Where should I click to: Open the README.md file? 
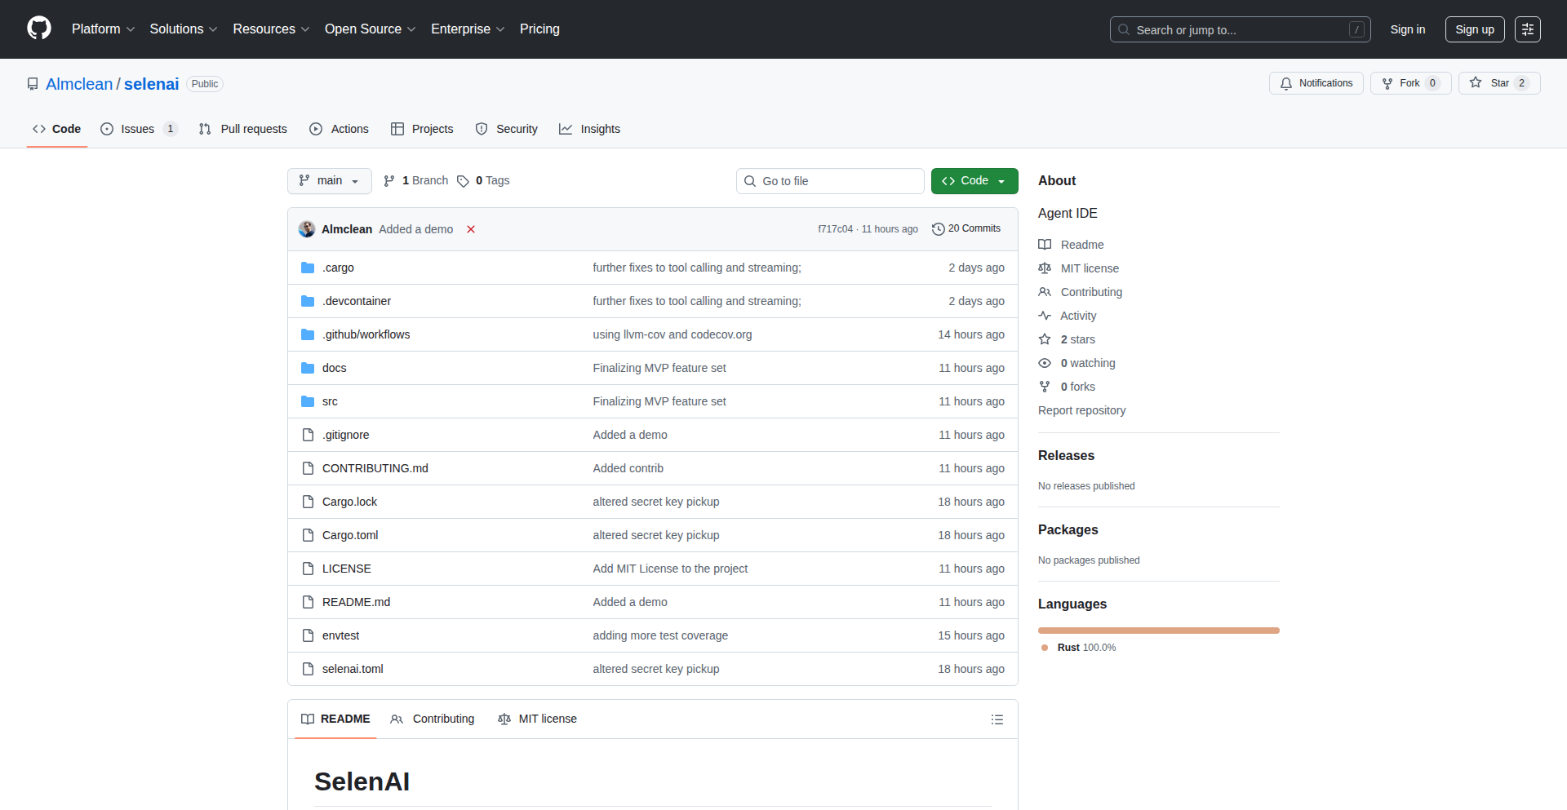356,602
